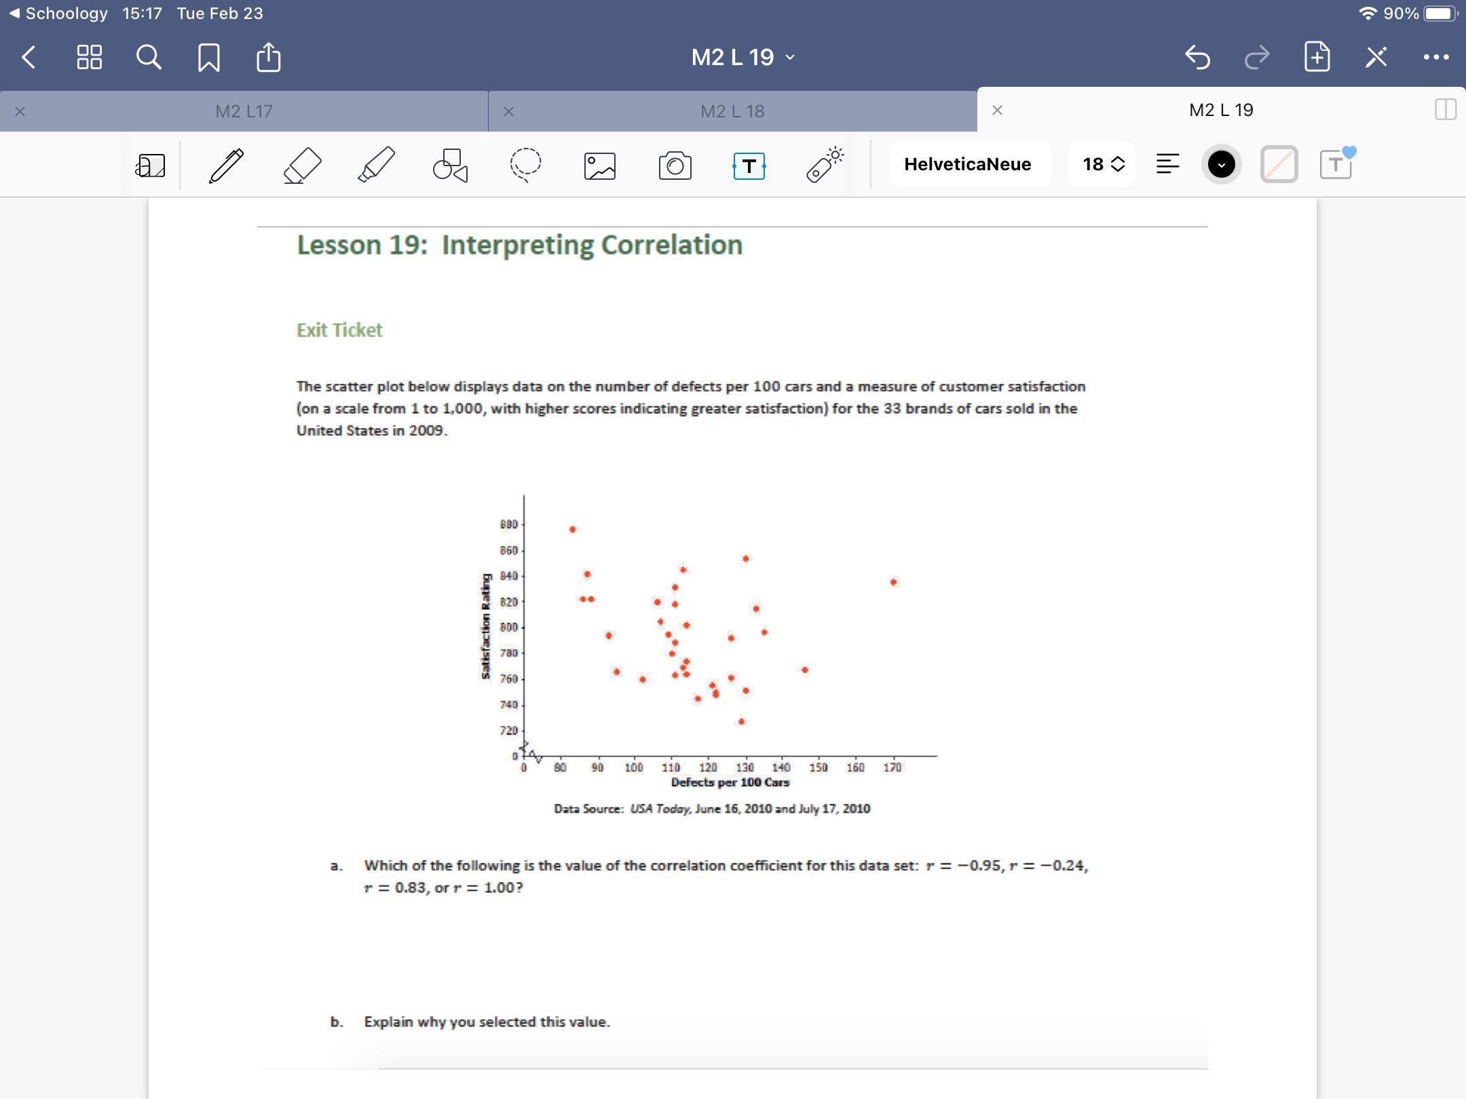Image resolution: width=1466 pixels, height=1099 pixels.
Task: Expand the M2 L 19 title menu
Action: 743,57
